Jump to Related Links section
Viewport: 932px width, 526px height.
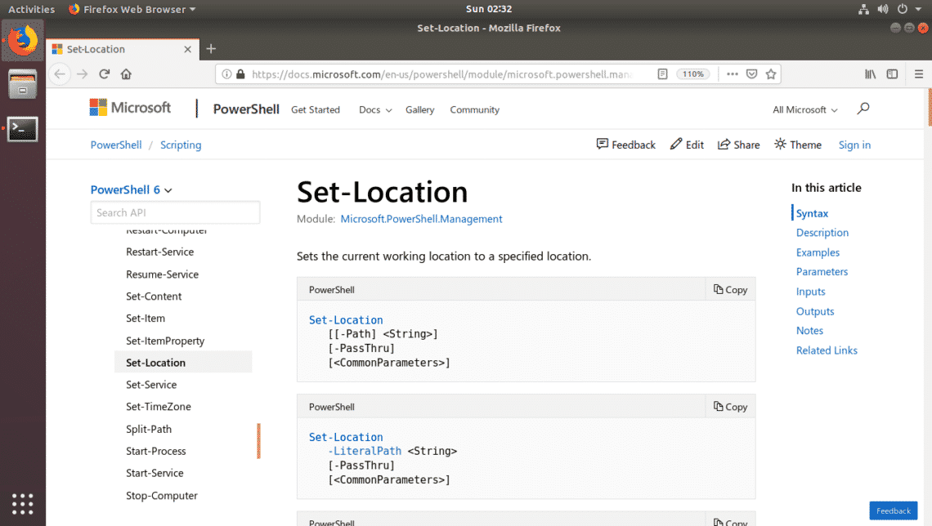click(x=827, y=350)
